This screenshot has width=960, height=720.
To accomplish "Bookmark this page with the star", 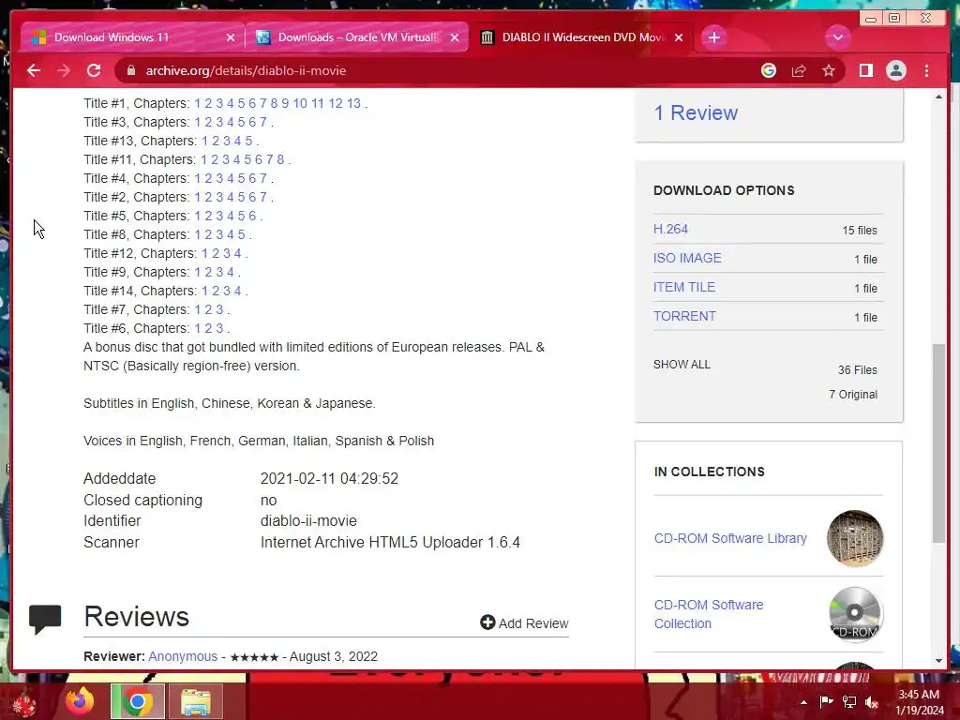I will pyautogui.click(x=829, y=70).
